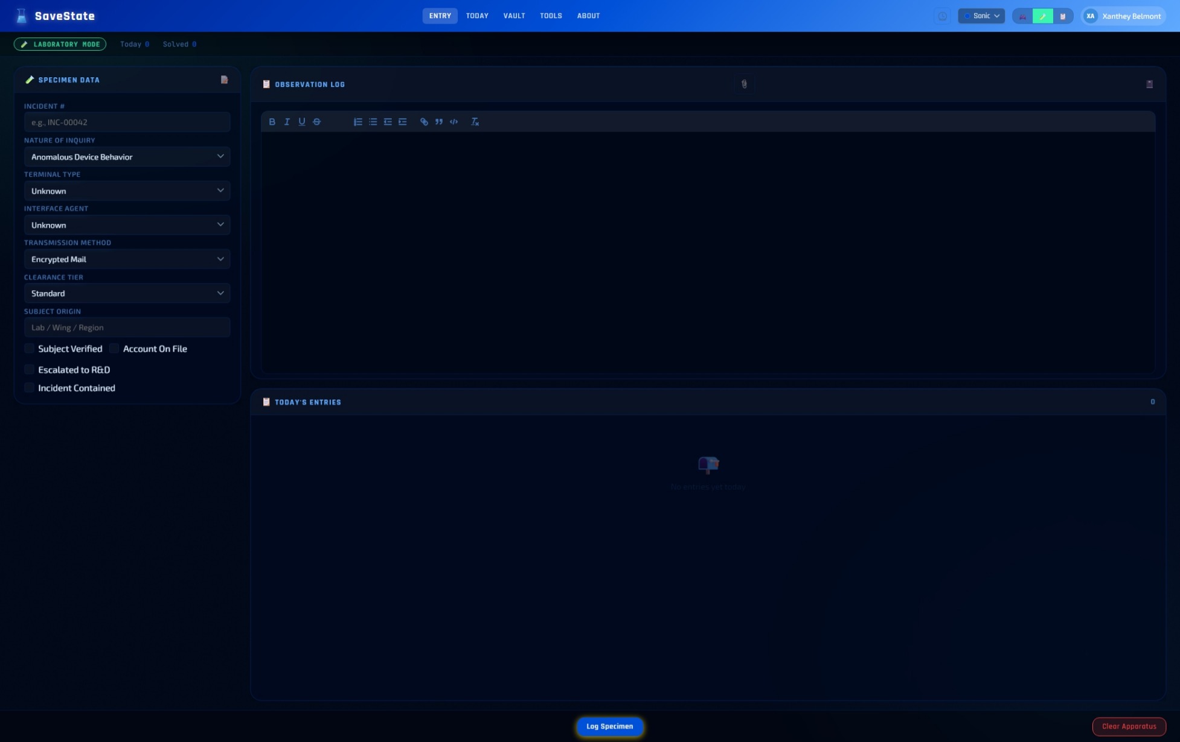Viewport: 1180px width, 742px height.
Task: Switch to the VAULT tab
Action: 514,16
